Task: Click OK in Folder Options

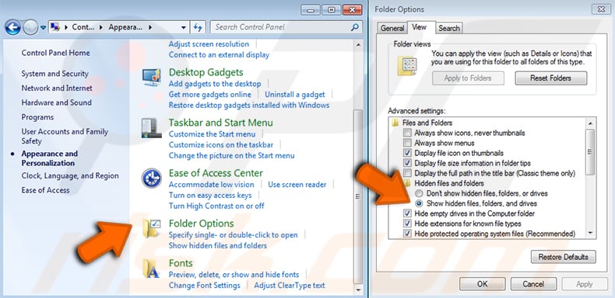Action: [x=483, y=284]
